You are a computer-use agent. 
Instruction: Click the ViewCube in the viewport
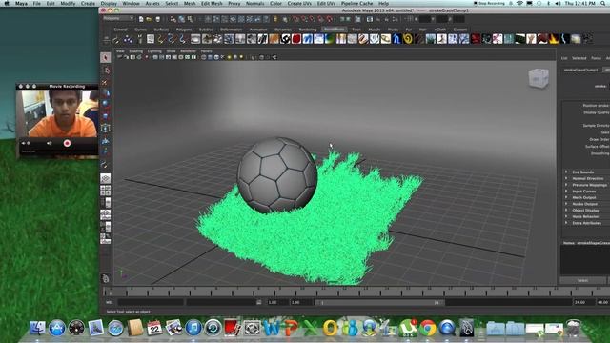click(x=539, y=78)
